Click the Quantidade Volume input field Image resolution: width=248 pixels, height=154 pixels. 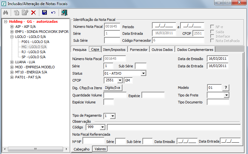tap(115, 95)
